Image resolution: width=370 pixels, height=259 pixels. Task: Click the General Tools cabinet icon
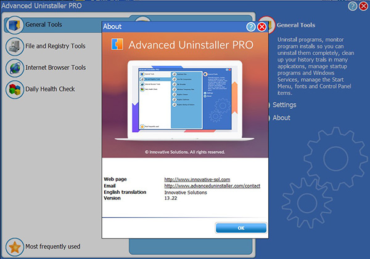click(14, 25)
